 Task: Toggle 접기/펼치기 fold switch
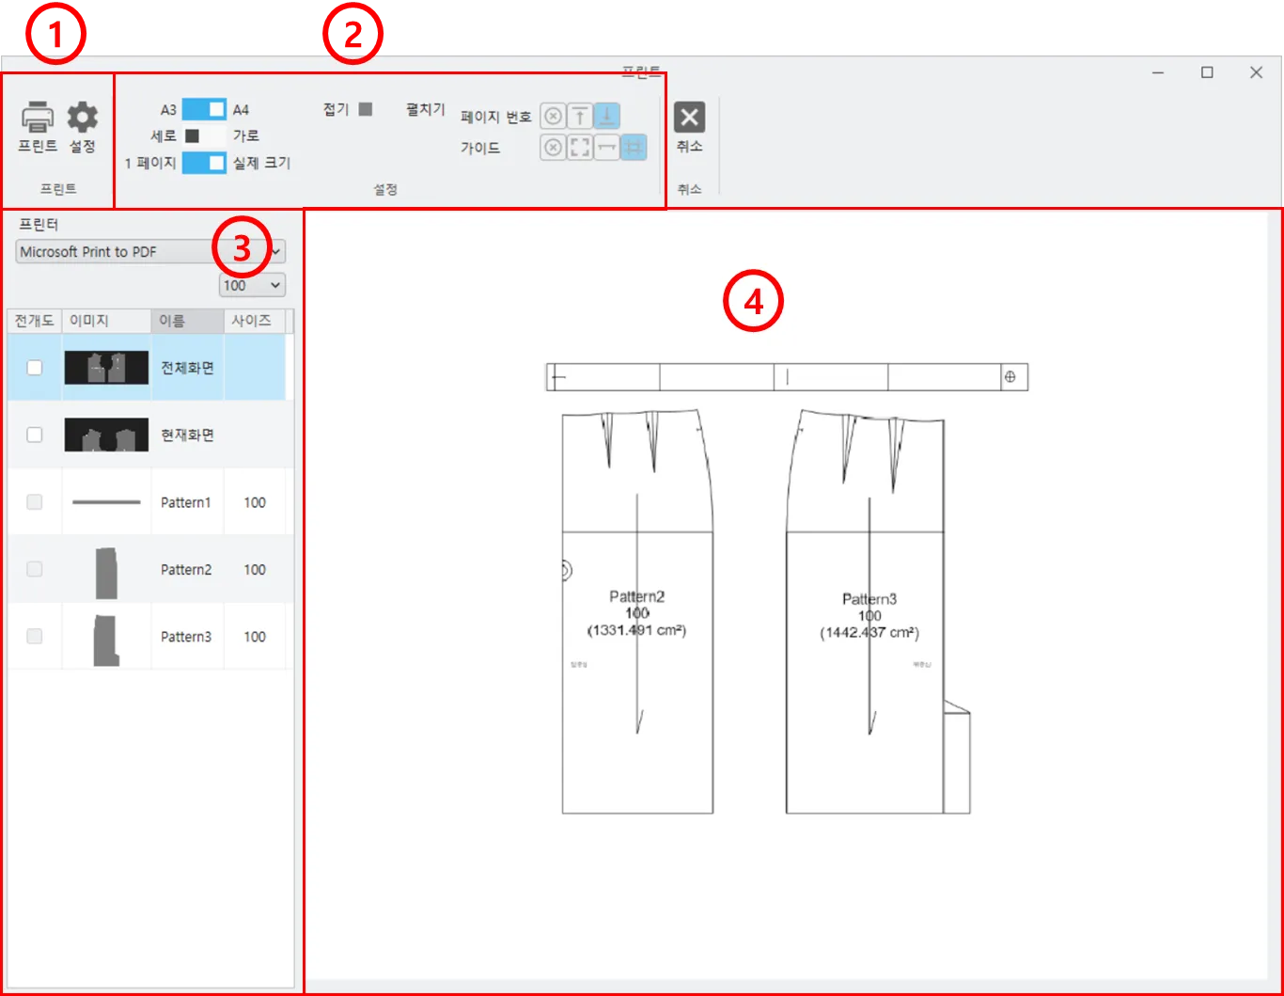(377, 109)
